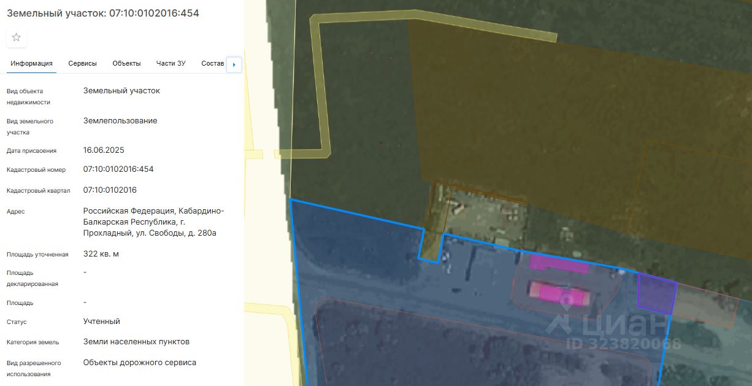Click the title Земельный участок: 07:10:0102016:454

[x=103, y=13]
